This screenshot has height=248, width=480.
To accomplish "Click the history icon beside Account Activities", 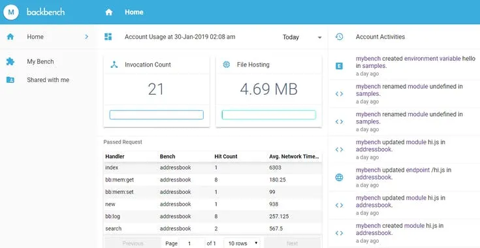I will click(x=339, y=37).
